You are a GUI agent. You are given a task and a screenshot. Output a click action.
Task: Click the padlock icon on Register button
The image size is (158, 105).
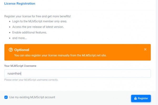pyautogui.click(x=136, y=98)
